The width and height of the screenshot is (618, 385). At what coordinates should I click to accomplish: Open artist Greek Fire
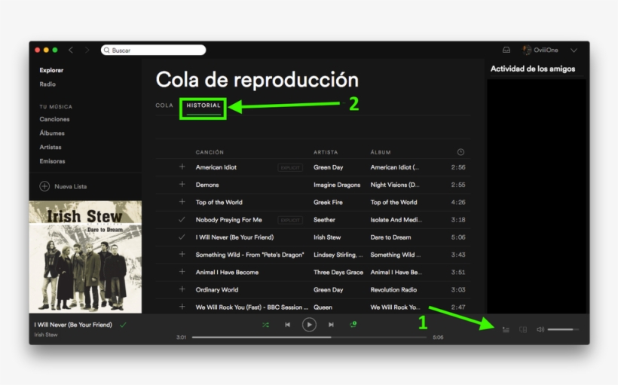click(x=328, y=202)
